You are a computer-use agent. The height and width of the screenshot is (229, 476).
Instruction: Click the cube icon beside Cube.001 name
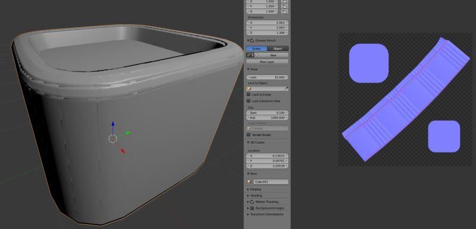[249, 182]
